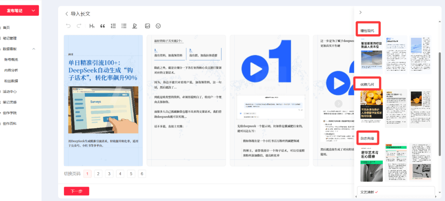445x201 pixels.
Task: Open 笔记灵感 in the sidebar
Action: pos(9,102)
